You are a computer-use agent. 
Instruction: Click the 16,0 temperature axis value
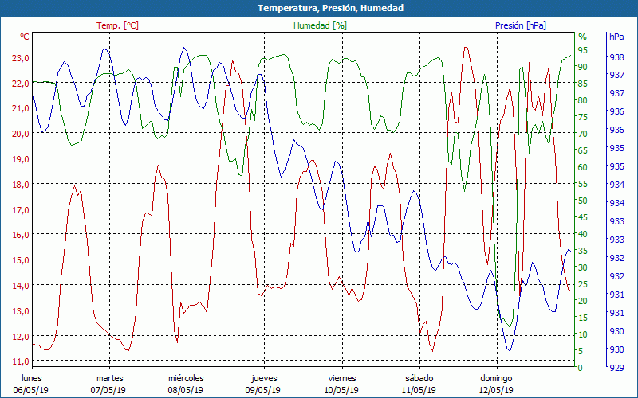[x=21, y=235]
